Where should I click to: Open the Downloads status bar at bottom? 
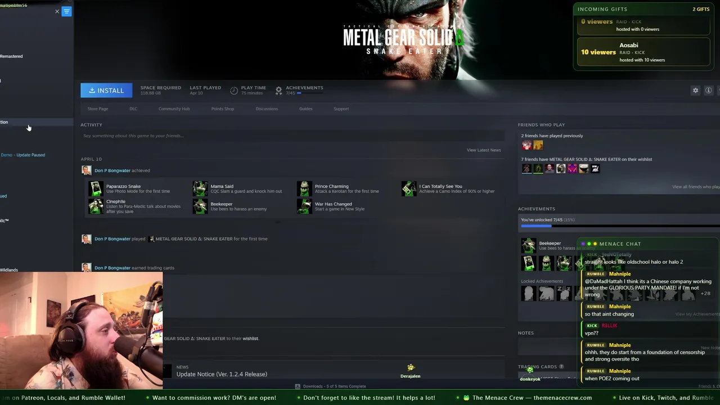point(331,386)
